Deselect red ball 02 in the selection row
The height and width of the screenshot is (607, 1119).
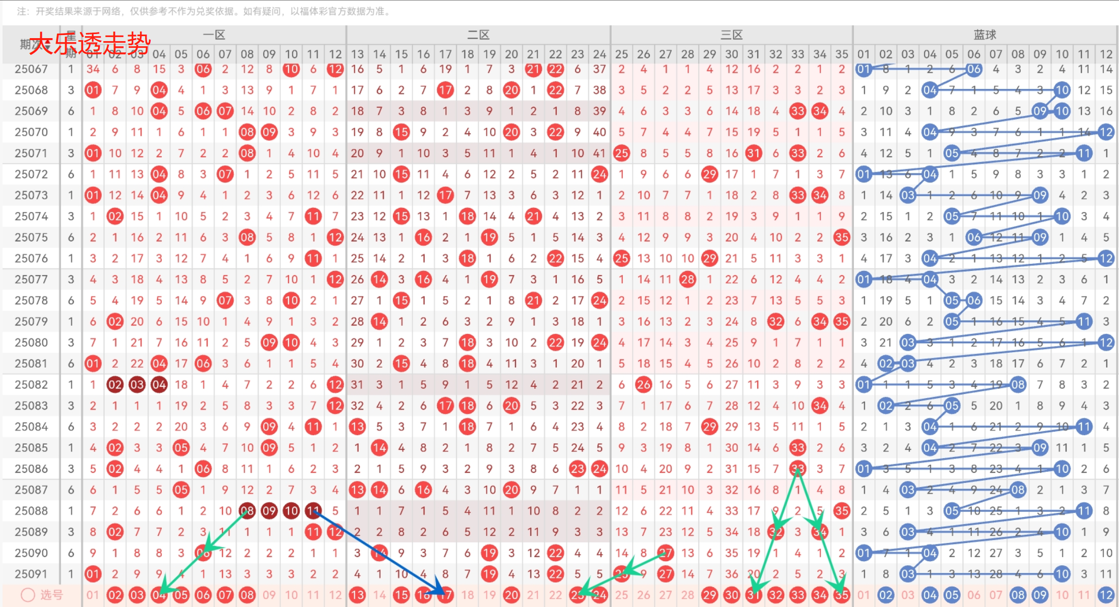[x=115, y=595]
